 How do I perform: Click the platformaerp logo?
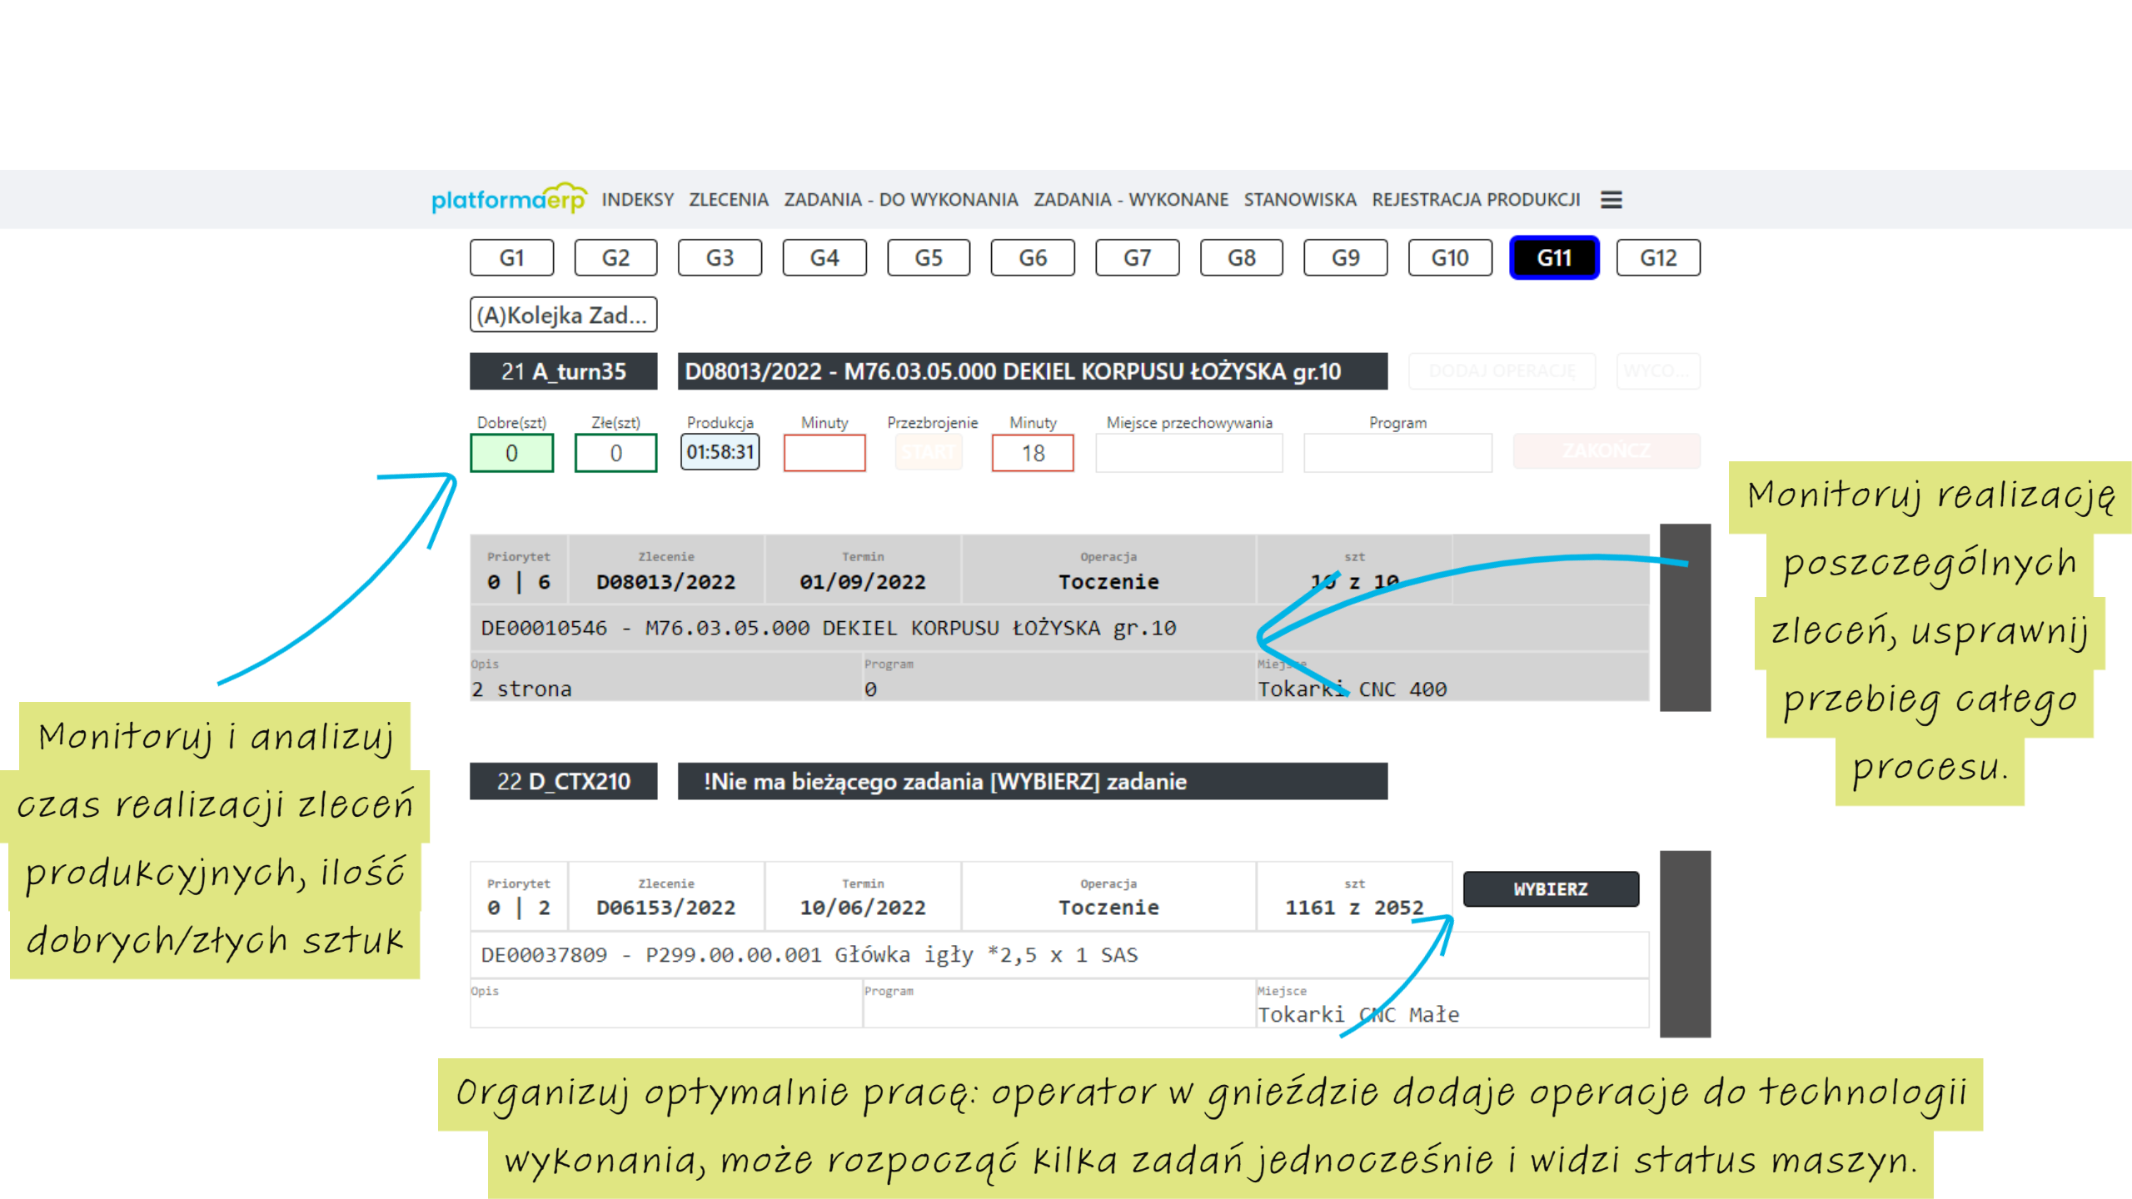[509, 199]
